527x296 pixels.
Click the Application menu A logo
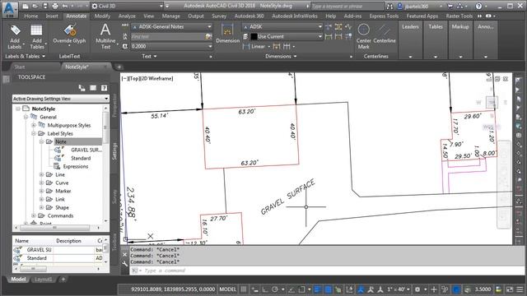coord(10,9)
